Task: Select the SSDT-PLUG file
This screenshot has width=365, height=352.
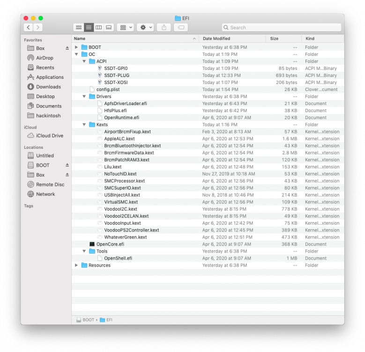Action: pos(208,76)
